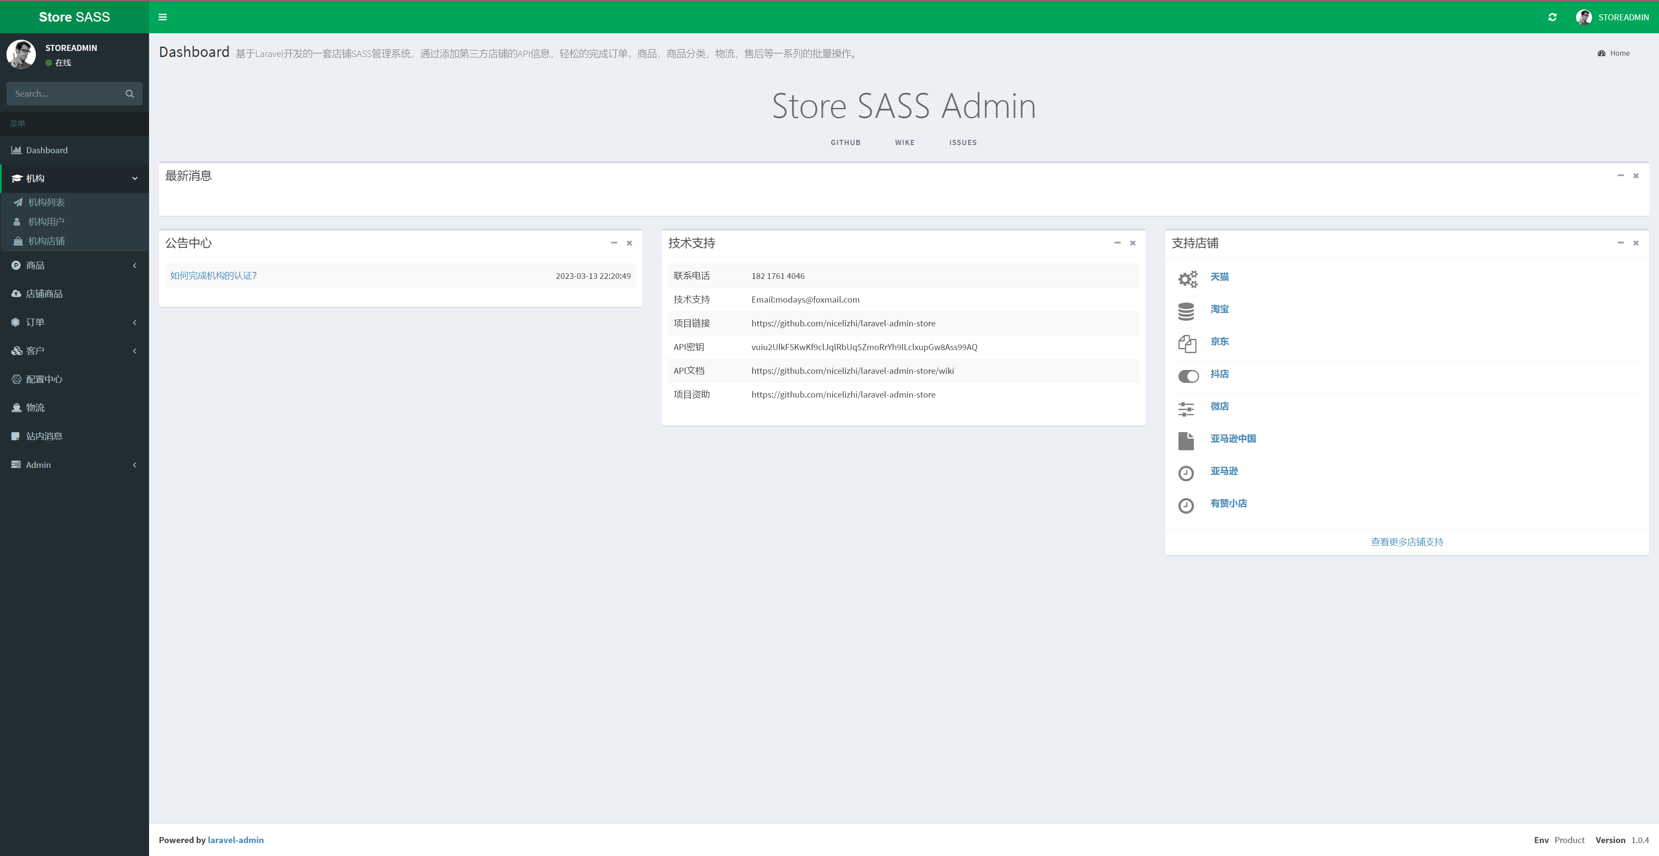Image resolution: width=1659 pixels, height=856 pixels.
Task: Click the 项目资助 URL text
Action: pos(843,395)
